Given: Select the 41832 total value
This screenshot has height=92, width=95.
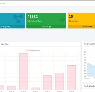Looking at the screenshot, I should (x=33, y=16).
